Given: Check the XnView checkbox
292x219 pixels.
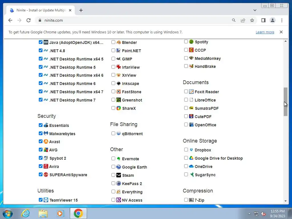Looking at the screenshot, I should (113, 75).
